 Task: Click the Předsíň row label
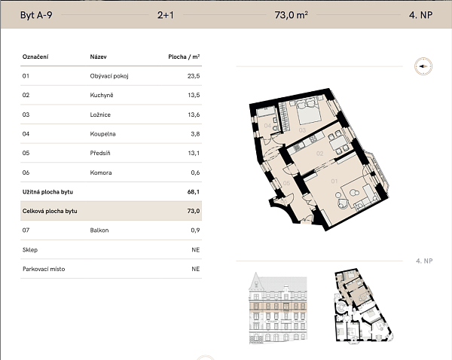pyautogui.click(x=100, y=154)
